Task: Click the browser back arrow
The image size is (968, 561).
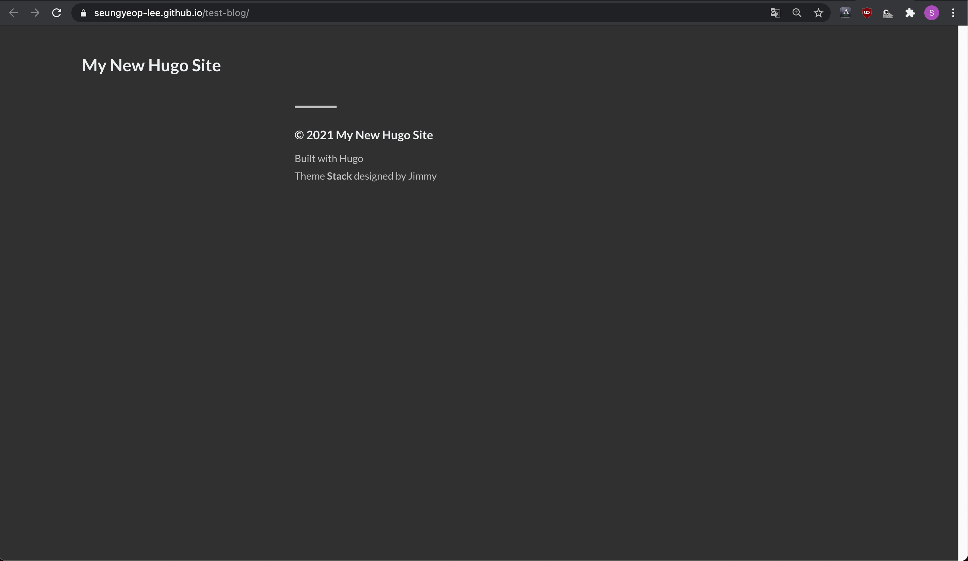Action: click(13, 13)
